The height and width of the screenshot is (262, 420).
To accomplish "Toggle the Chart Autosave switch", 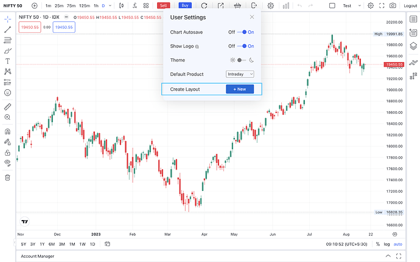I will point(242,32).
